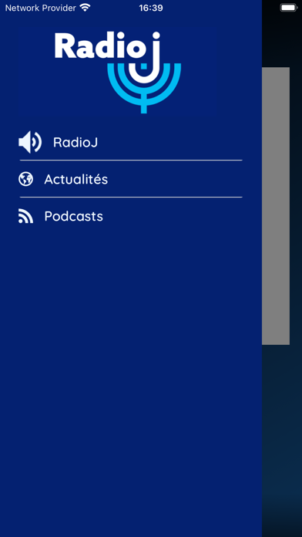Open the RadioJ live radio menu entry
302x537 pixels.
pos(131,142)
